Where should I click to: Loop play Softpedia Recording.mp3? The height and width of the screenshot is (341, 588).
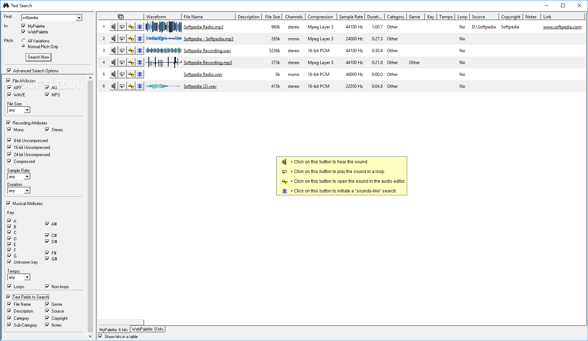122,62
